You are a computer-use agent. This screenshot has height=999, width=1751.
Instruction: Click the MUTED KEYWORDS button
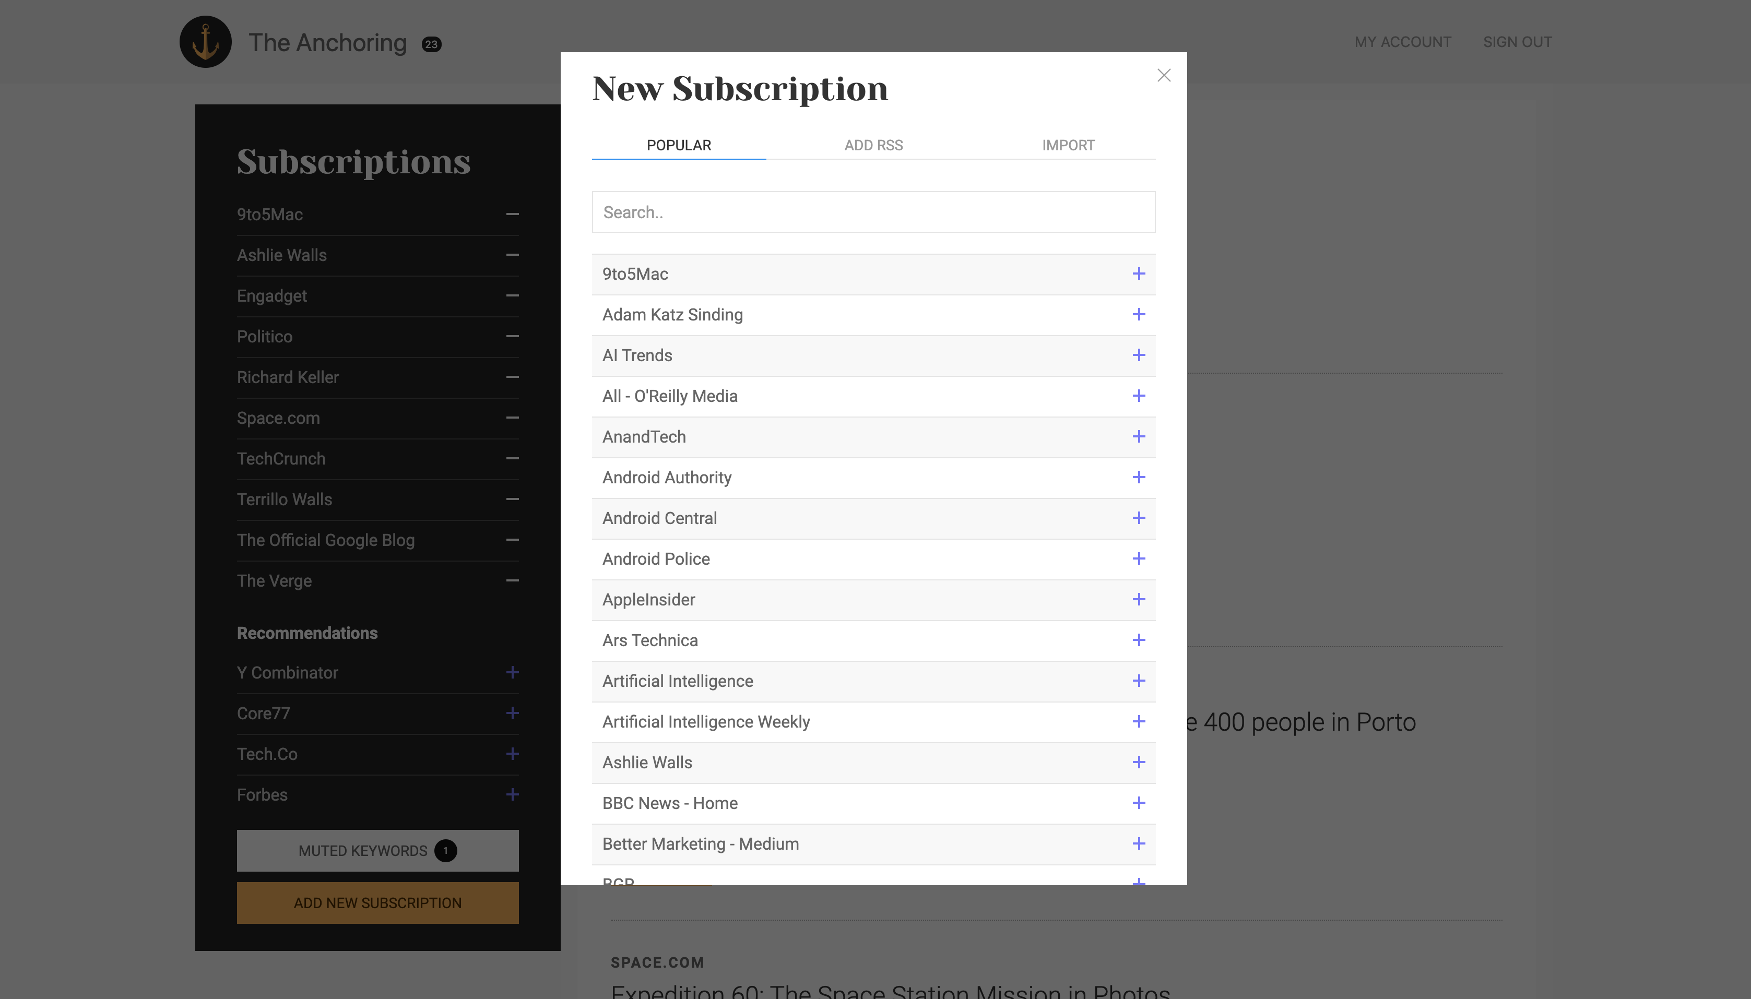coord(377,851)
